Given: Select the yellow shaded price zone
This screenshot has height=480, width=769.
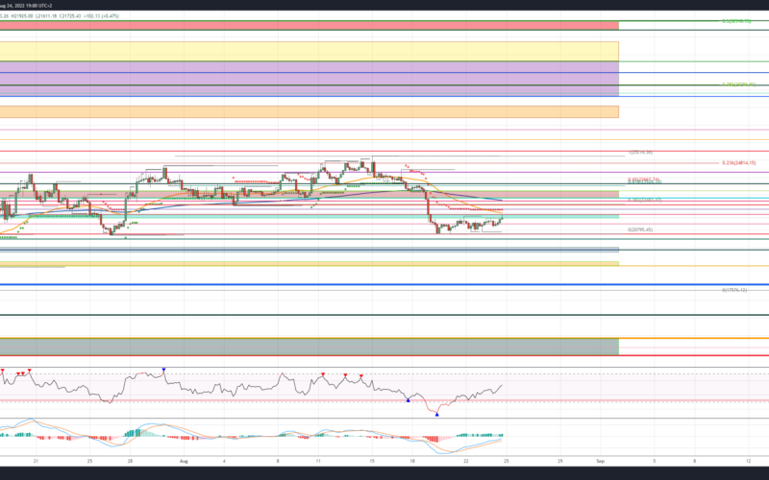Looking at the screenshot, I should pos(309,52).
